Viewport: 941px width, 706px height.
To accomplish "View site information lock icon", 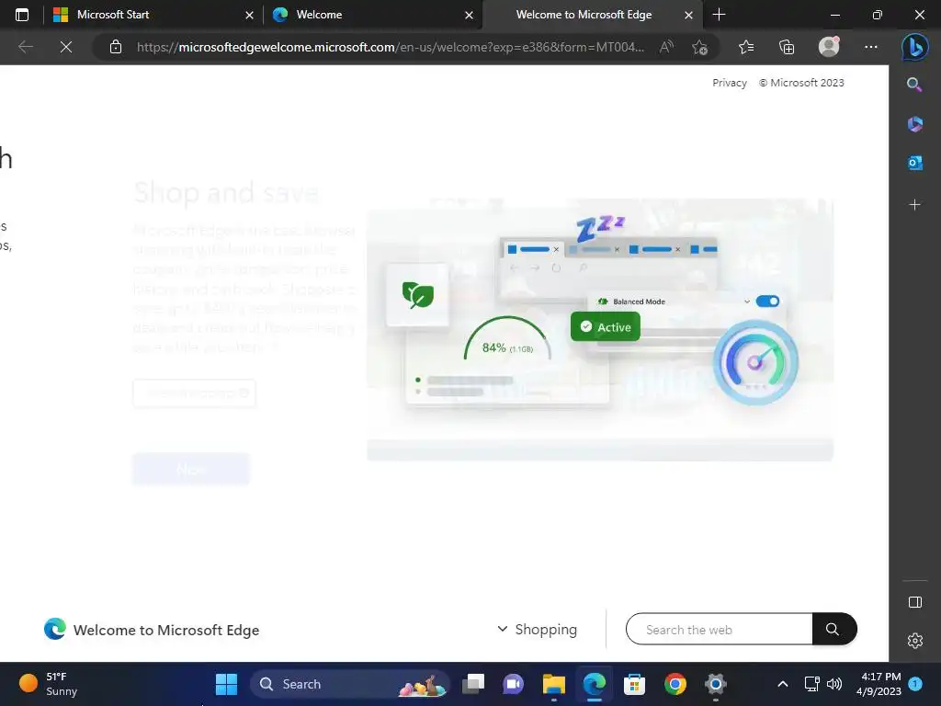I will (x=115, y=47).
